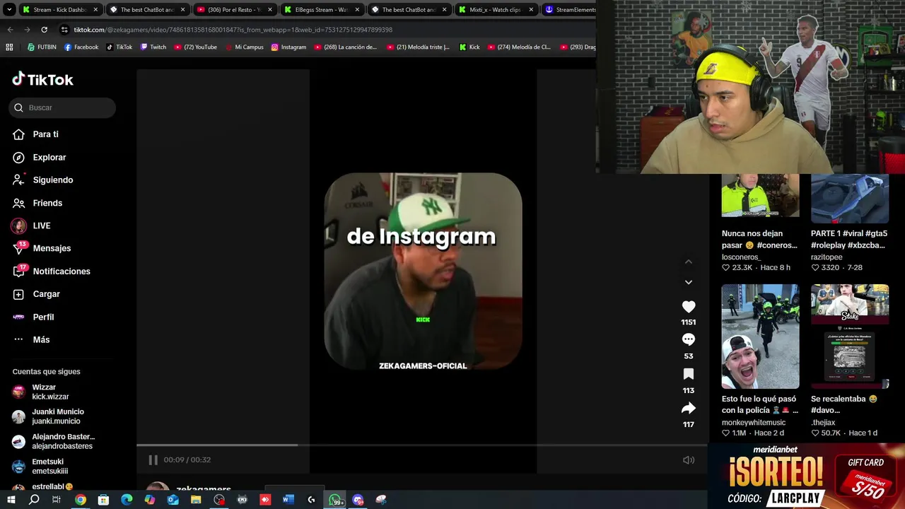Like the video with heart icon
The height and width of the screenshot is (509, 905).
(x=689, y=307)
